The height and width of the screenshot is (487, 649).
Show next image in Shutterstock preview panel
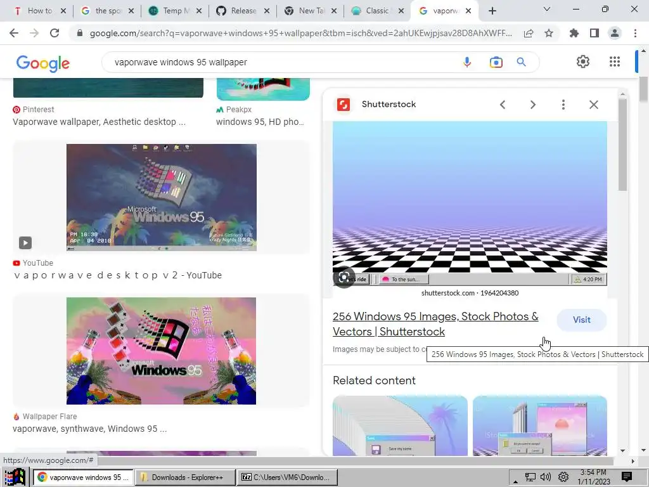click(x=533, y=105)
